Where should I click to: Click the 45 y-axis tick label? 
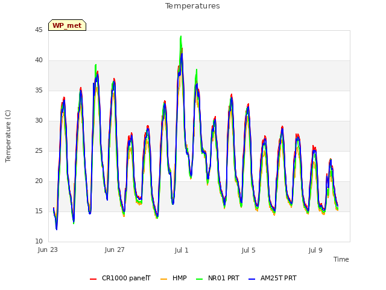click(39, 30)
